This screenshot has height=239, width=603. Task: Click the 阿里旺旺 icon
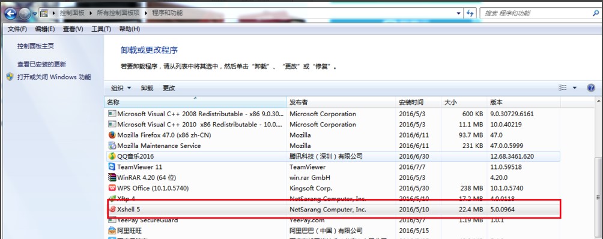click(112, 231)
